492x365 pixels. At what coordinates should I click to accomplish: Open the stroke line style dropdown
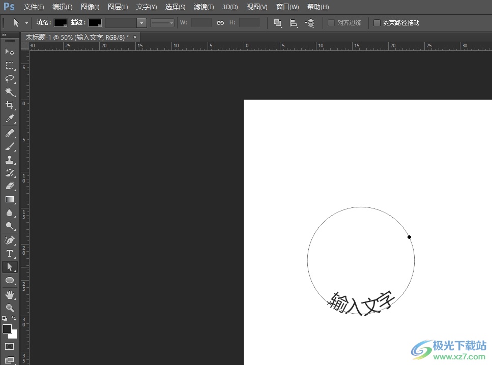tap(163, 23)
